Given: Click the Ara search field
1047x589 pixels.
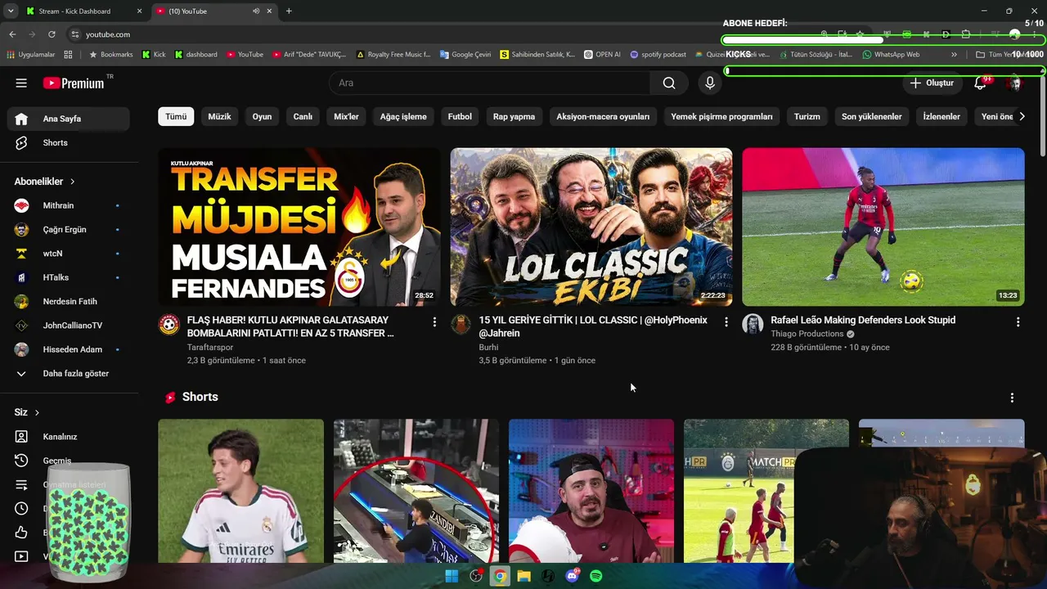Looking at the screenshot, I should click(x=490, y=83).
